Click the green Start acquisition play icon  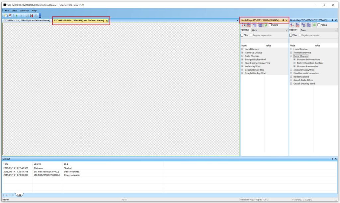coord(17,16)
